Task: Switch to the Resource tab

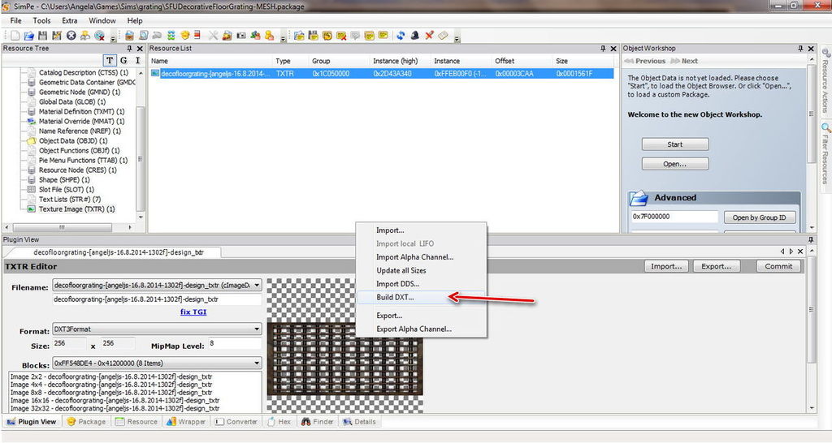Action: (x=136, y=422)
